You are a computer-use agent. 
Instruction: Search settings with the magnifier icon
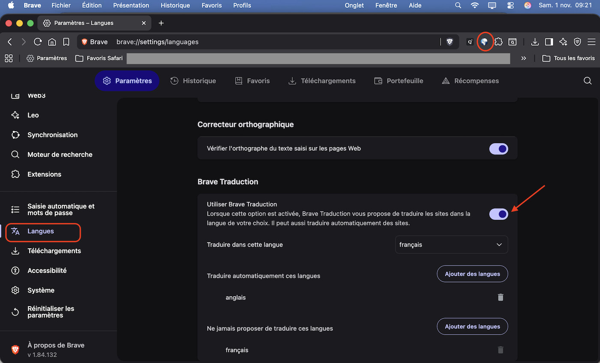click(x=588, y=81)
